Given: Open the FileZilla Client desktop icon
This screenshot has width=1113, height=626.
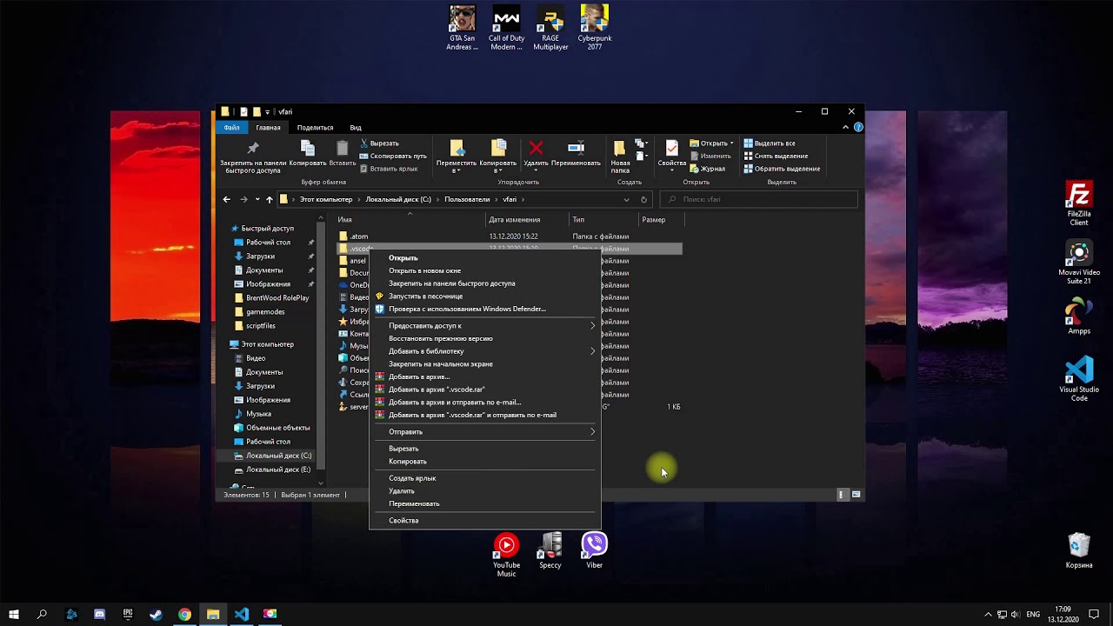Looking at the screenshot, I should pyautogui.click(x=1079, y=203).
